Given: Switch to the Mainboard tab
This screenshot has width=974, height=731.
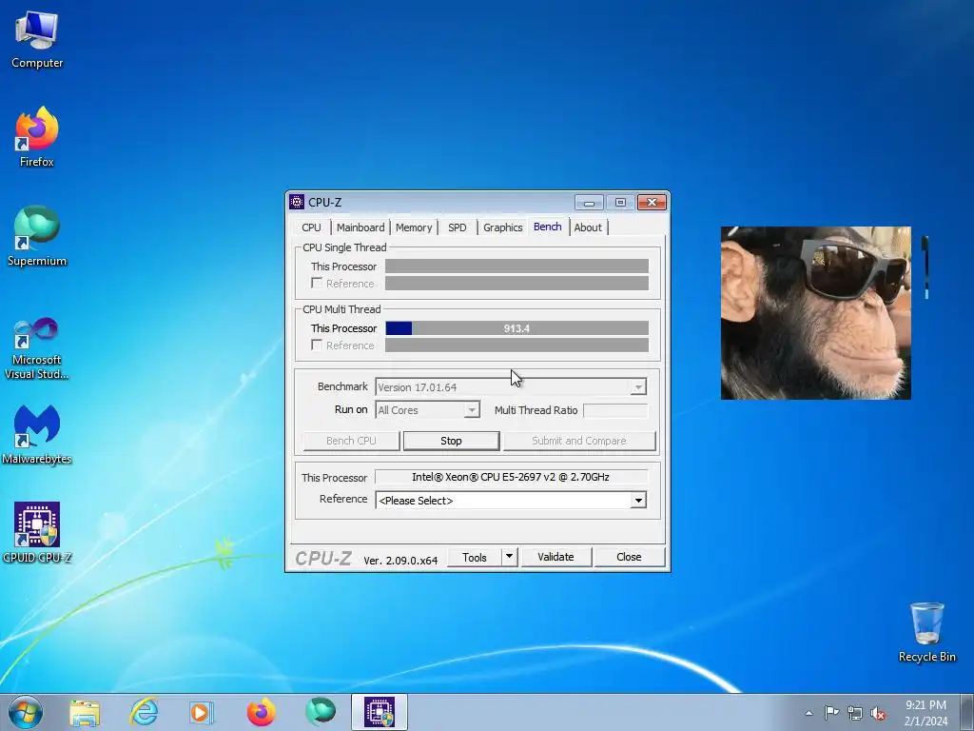Looking at the screenshot, I should (x=360, y=227).
